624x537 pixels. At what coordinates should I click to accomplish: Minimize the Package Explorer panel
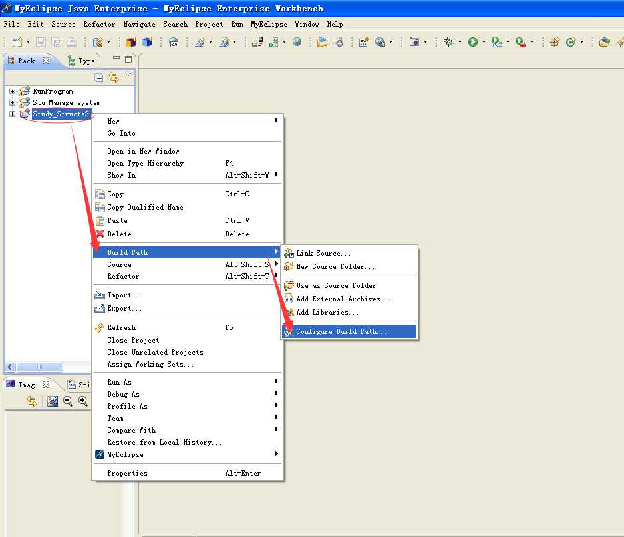116,58
